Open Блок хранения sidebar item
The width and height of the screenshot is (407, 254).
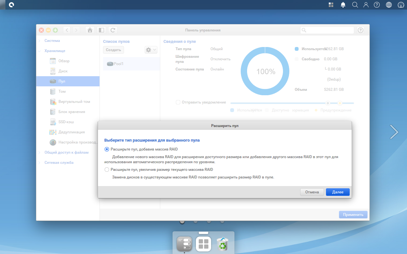pyautogui.click(x=68, y=112)
